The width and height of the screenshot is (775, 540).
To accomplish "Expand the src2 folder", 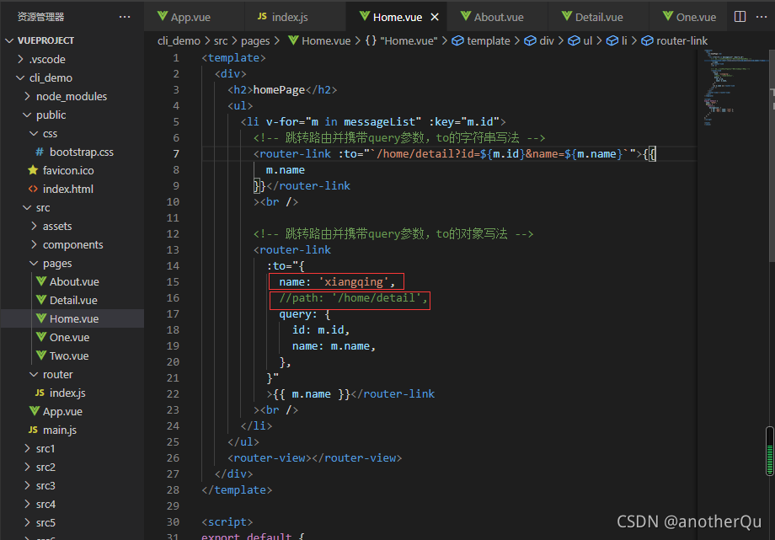I will (x=28, y=467).
